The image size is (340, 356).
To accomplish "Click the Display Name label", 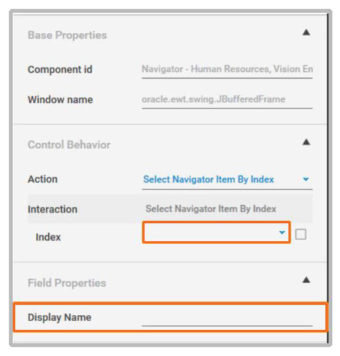I will (x=59, y=318).
